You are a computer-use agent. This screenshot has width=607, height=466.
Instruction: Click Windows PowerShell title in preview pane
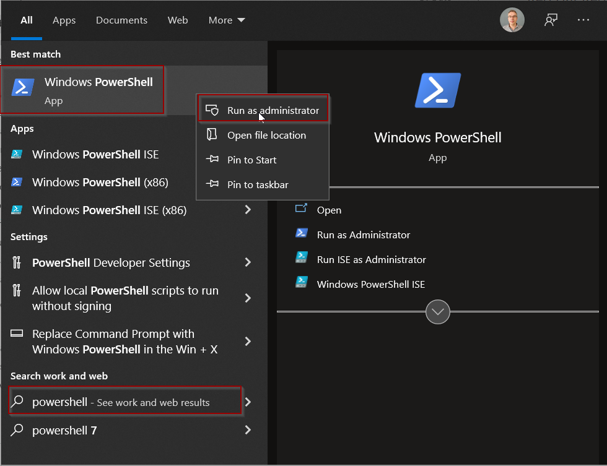pyautogui.click(x=438, y=137)
